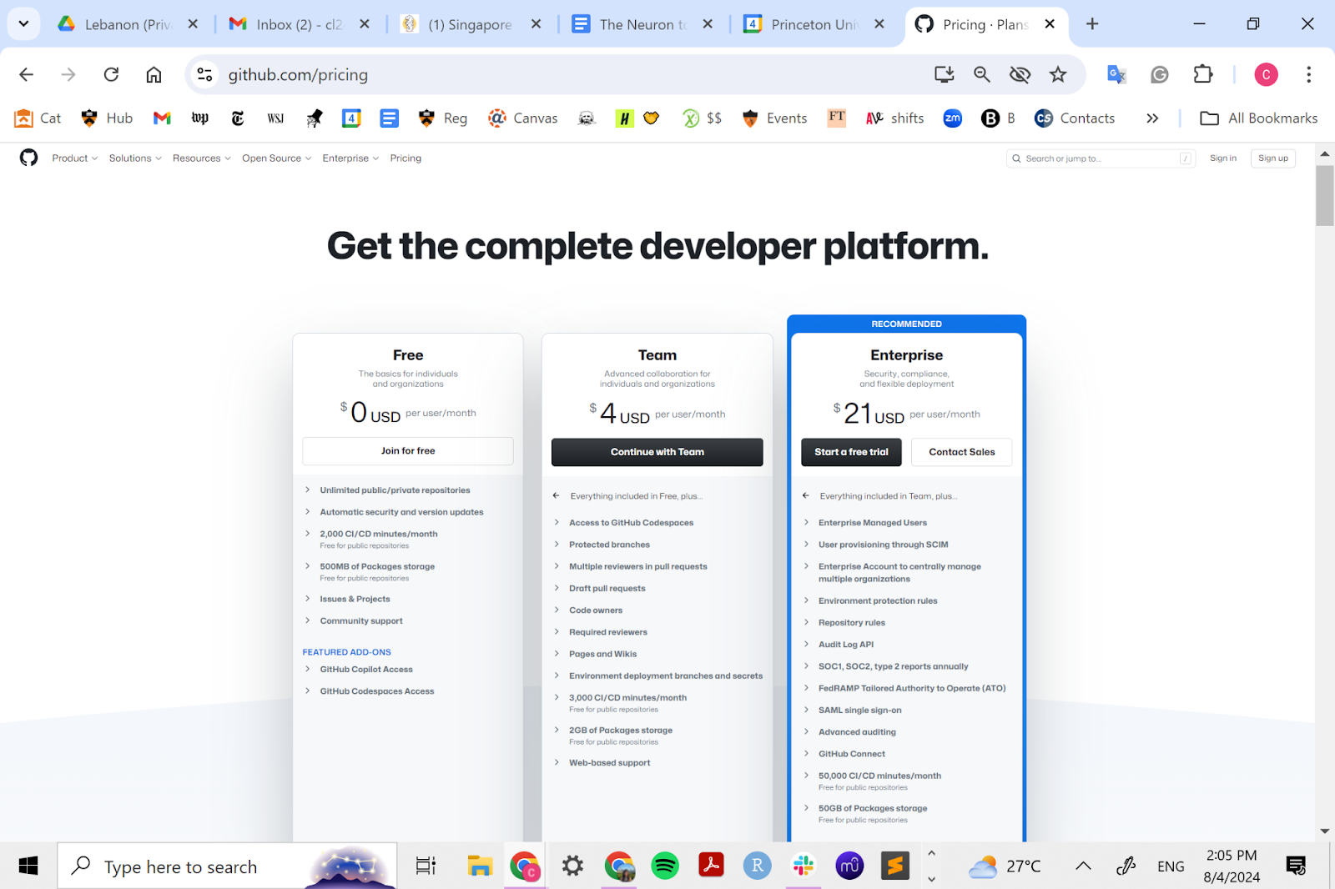Screen dimensions: 1335x889
Task: Switch to The Neuron document tab
Action: [x=642, y=24]
